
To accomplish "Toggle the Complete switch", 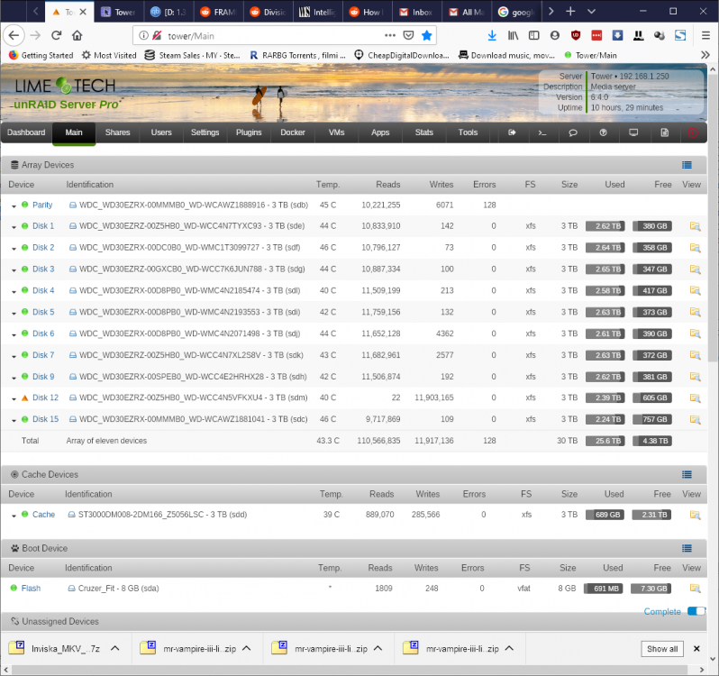I will (696, 611).
